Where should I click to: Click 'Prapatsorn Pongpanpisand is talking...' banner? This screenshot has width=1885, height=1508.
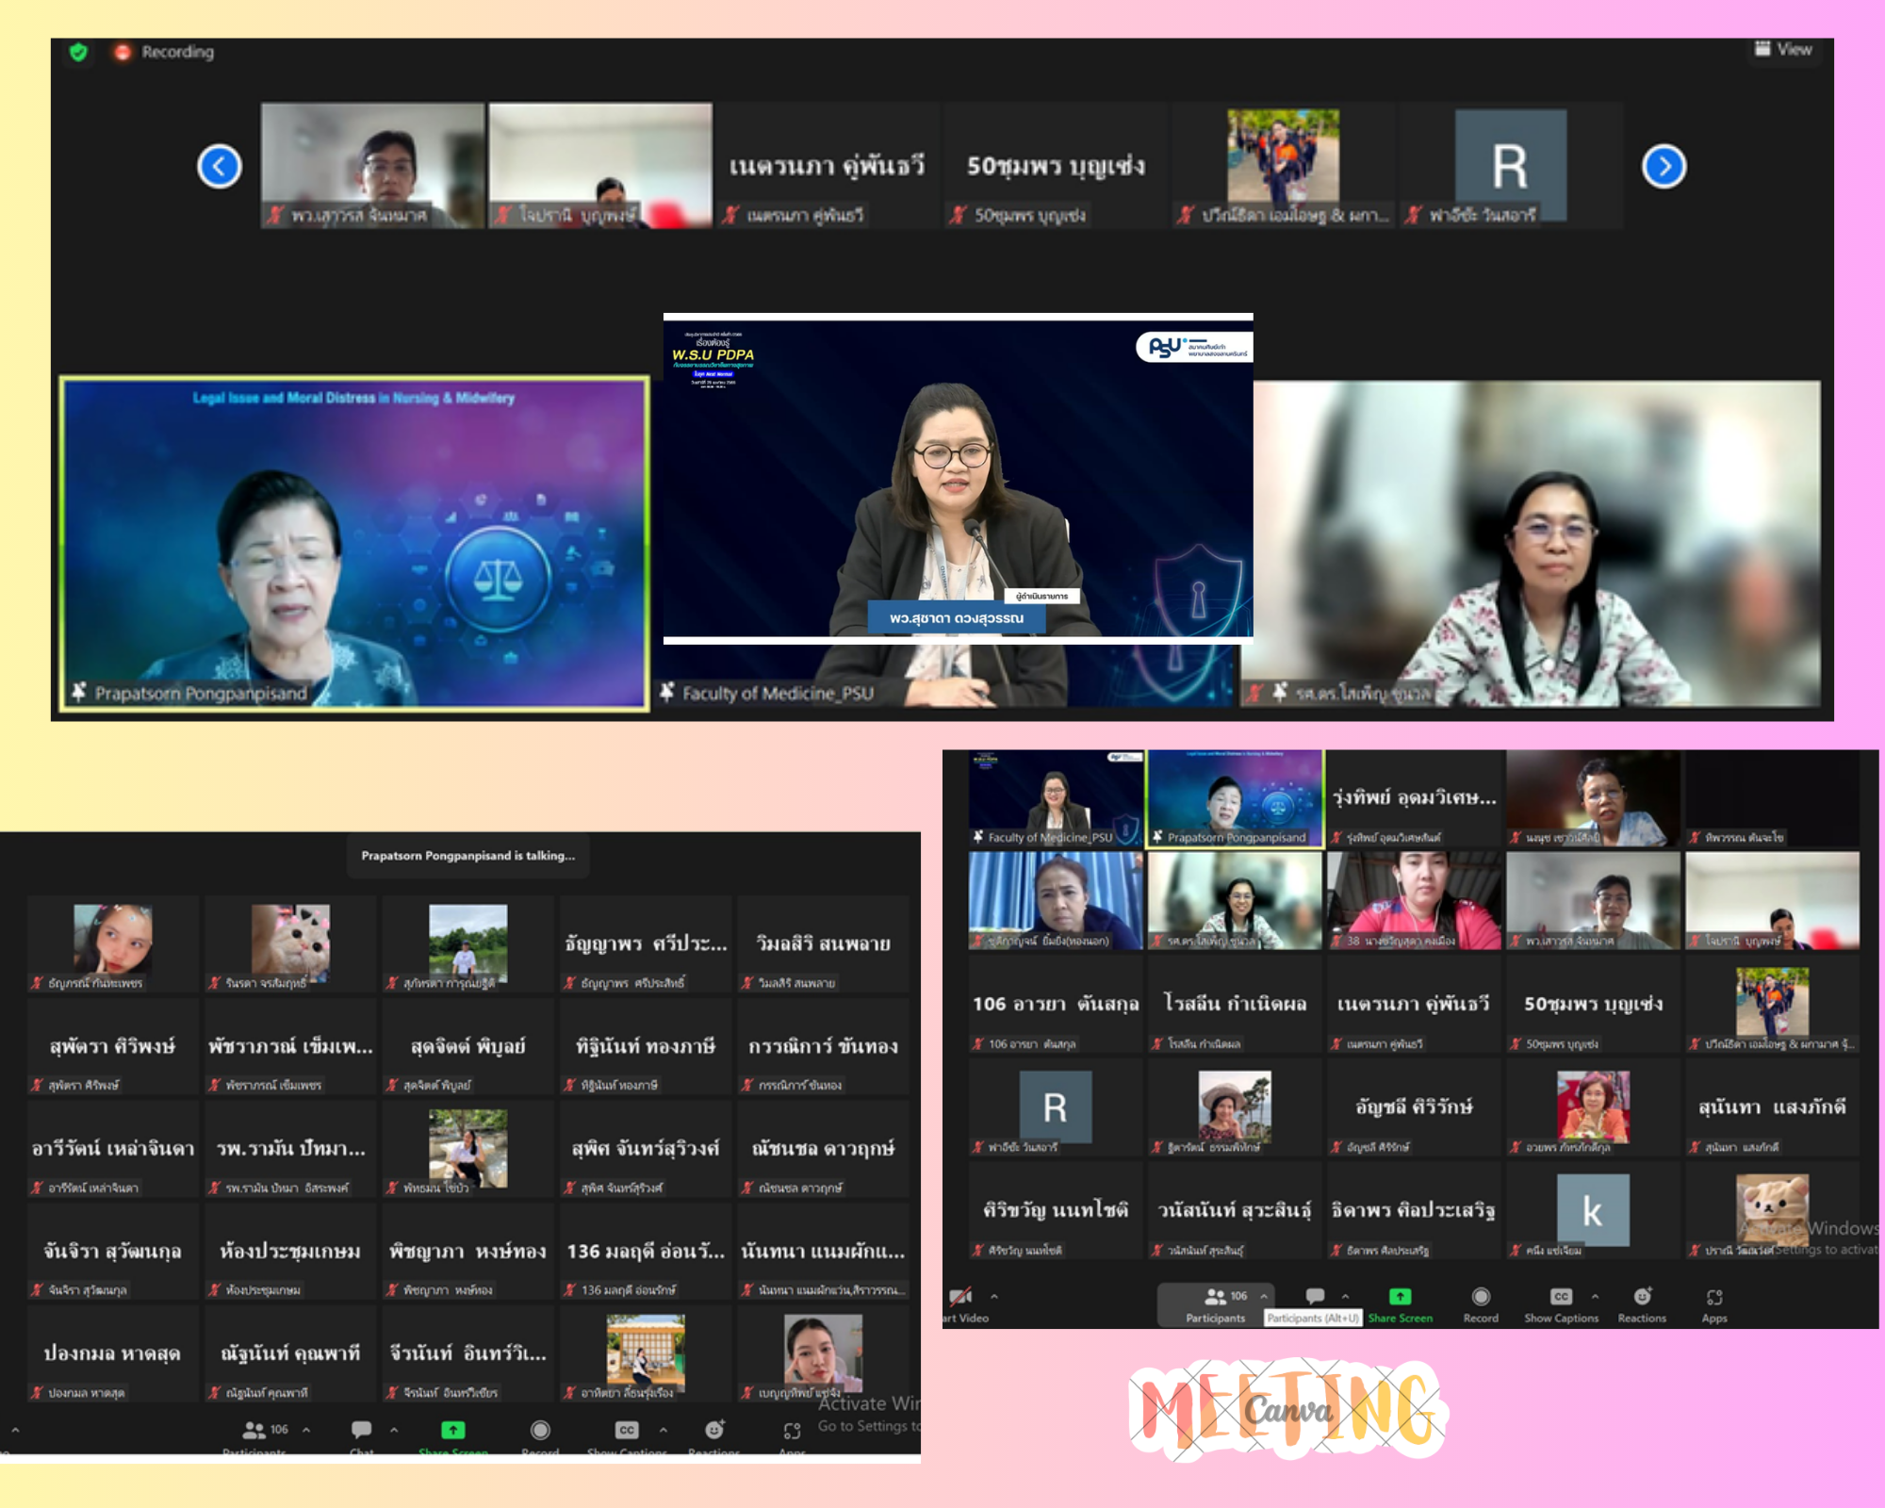coord(467,856)
